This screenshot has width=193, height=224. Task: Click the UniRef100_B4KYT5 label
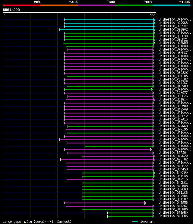(x=173, y=179)
